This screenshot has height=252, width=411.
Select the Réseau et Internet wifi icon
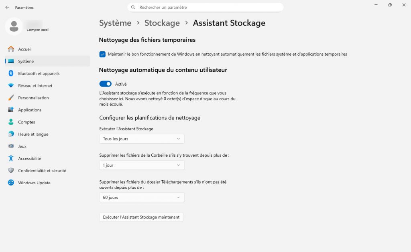11,86
